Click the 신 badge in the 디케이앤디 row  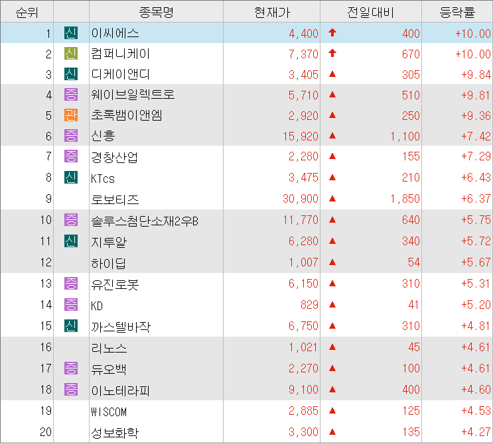pos(71,74)
